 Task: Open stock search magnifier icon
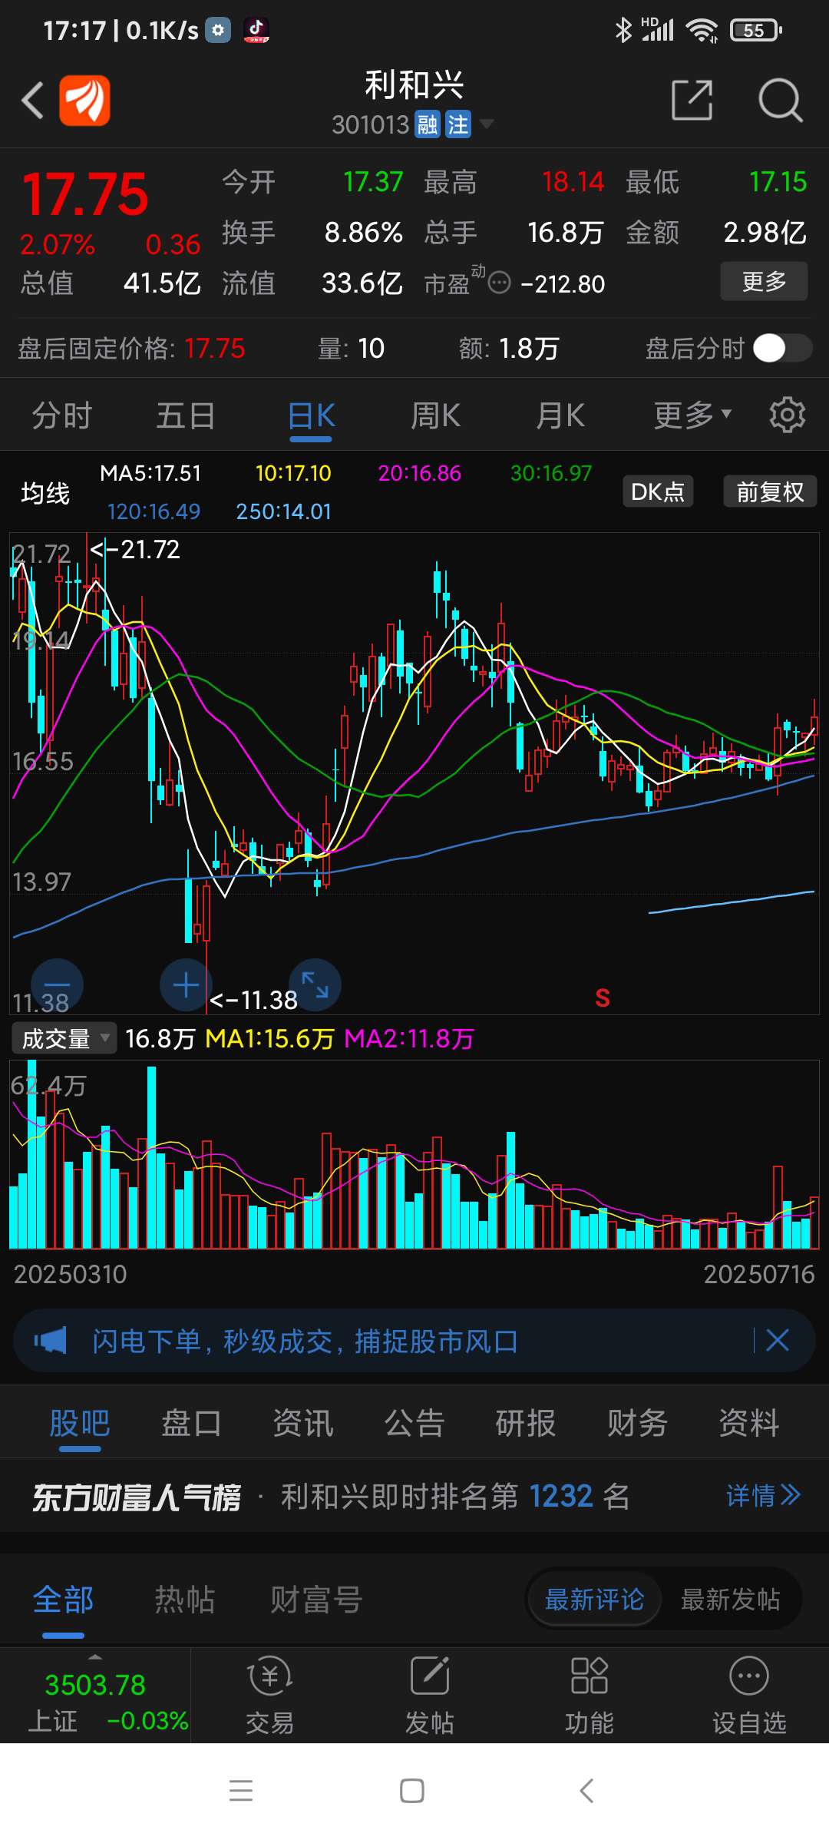(x=780, y=100)
